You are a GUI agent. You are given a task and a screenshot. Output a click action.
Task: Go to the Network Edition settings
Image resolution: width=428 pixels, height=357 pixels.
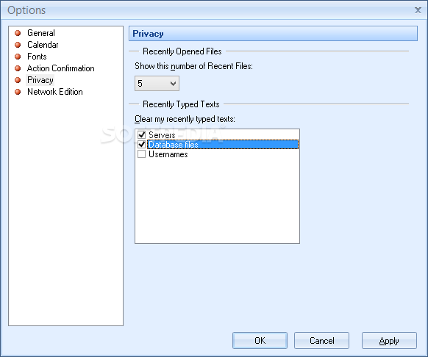(55, 92)
